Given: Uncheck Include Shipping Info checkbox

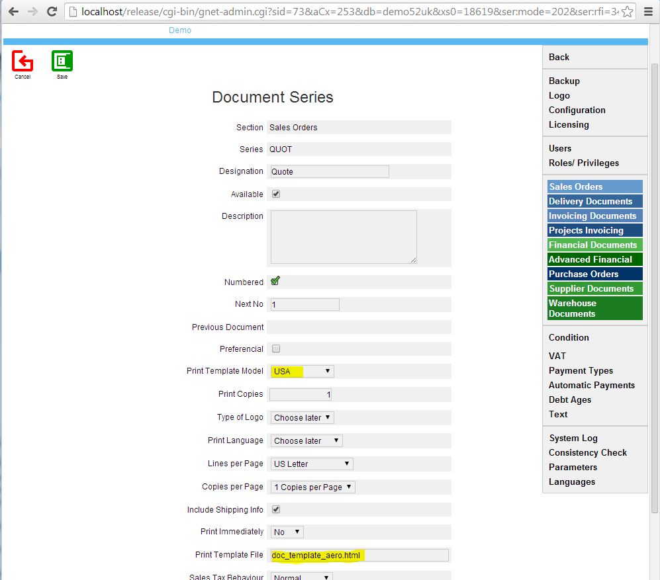Looking at the screenshot, I should tap(276, 509).
